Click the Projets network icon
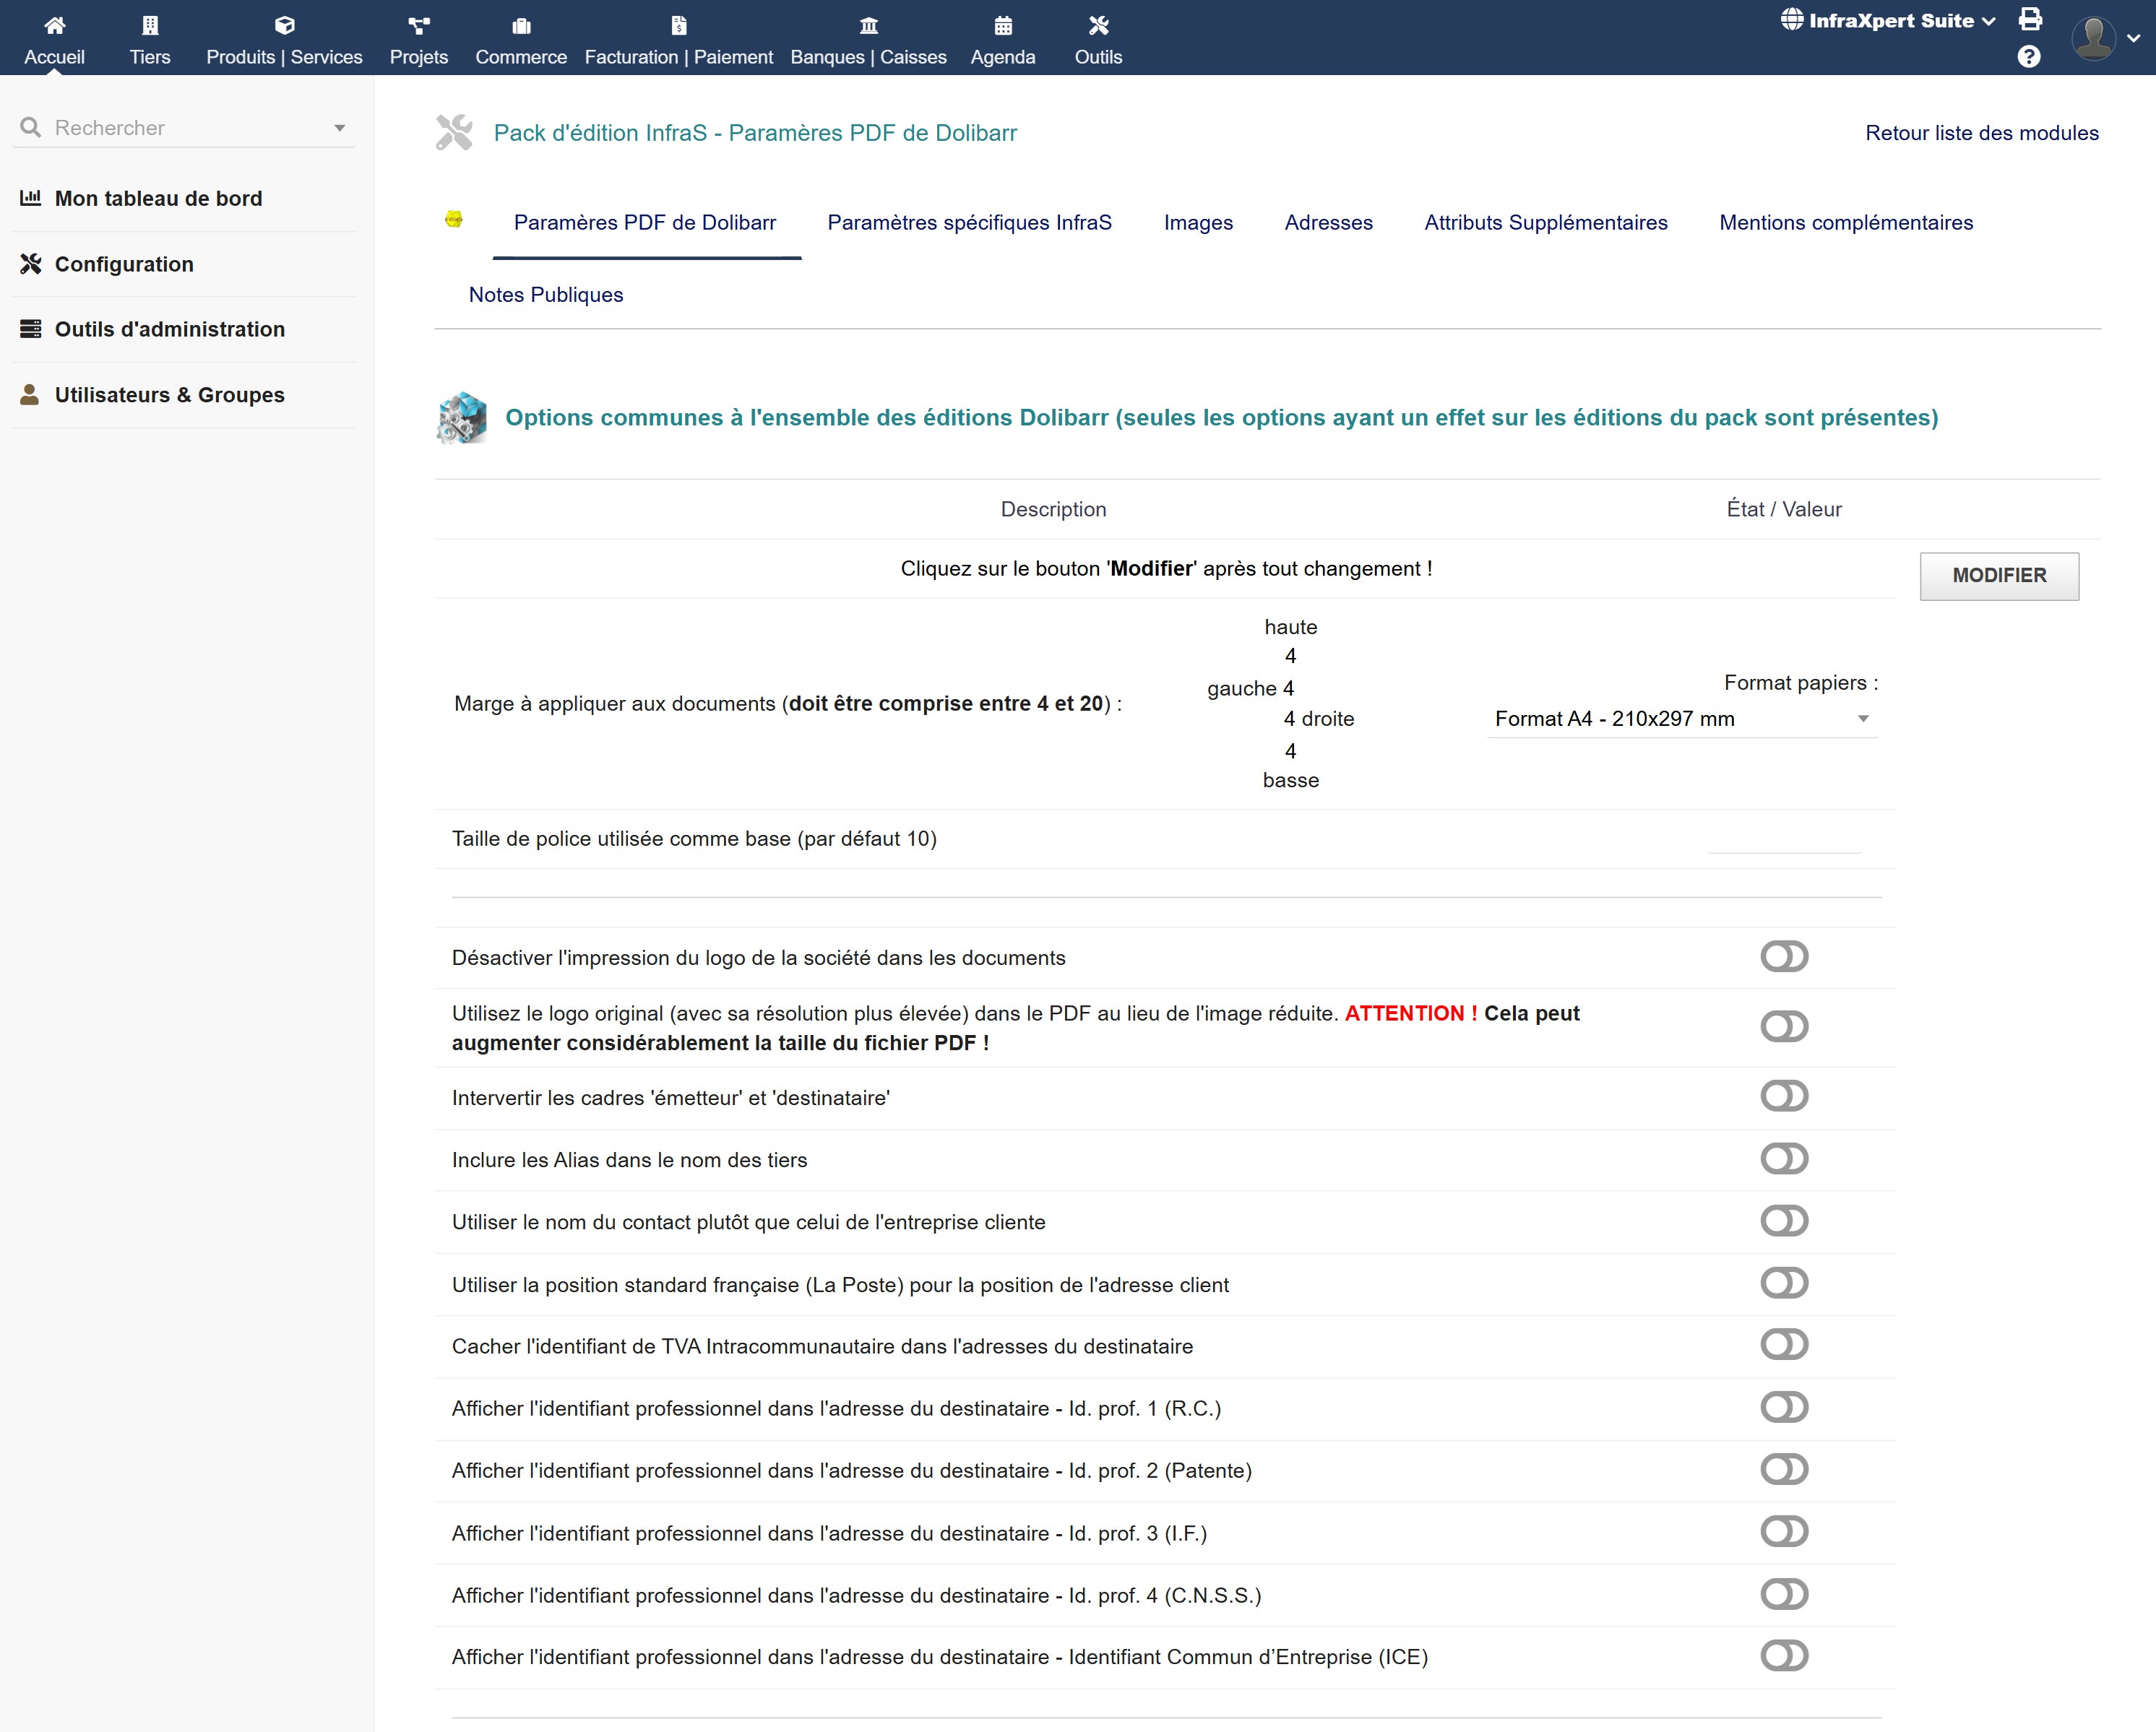This screenshot has width=2156, height=1732. tap(418, 25)
